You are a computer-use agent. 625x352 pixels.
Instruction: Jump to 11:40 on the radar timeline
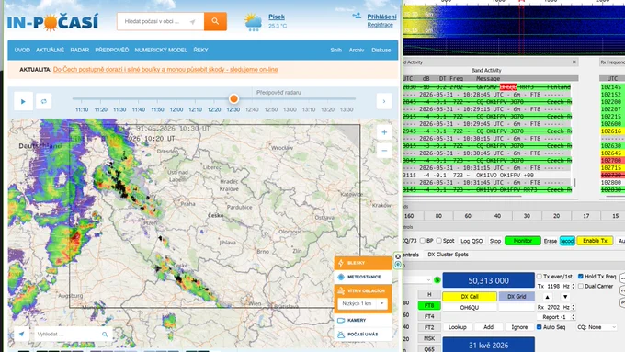point(138,109)
